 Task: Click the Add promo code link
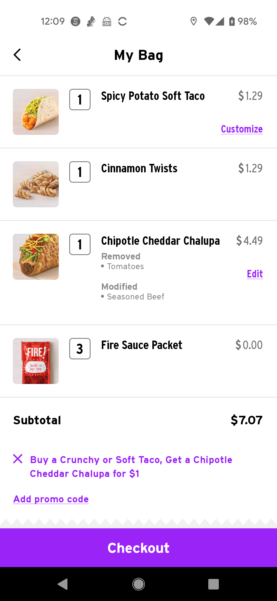[51, 499]
